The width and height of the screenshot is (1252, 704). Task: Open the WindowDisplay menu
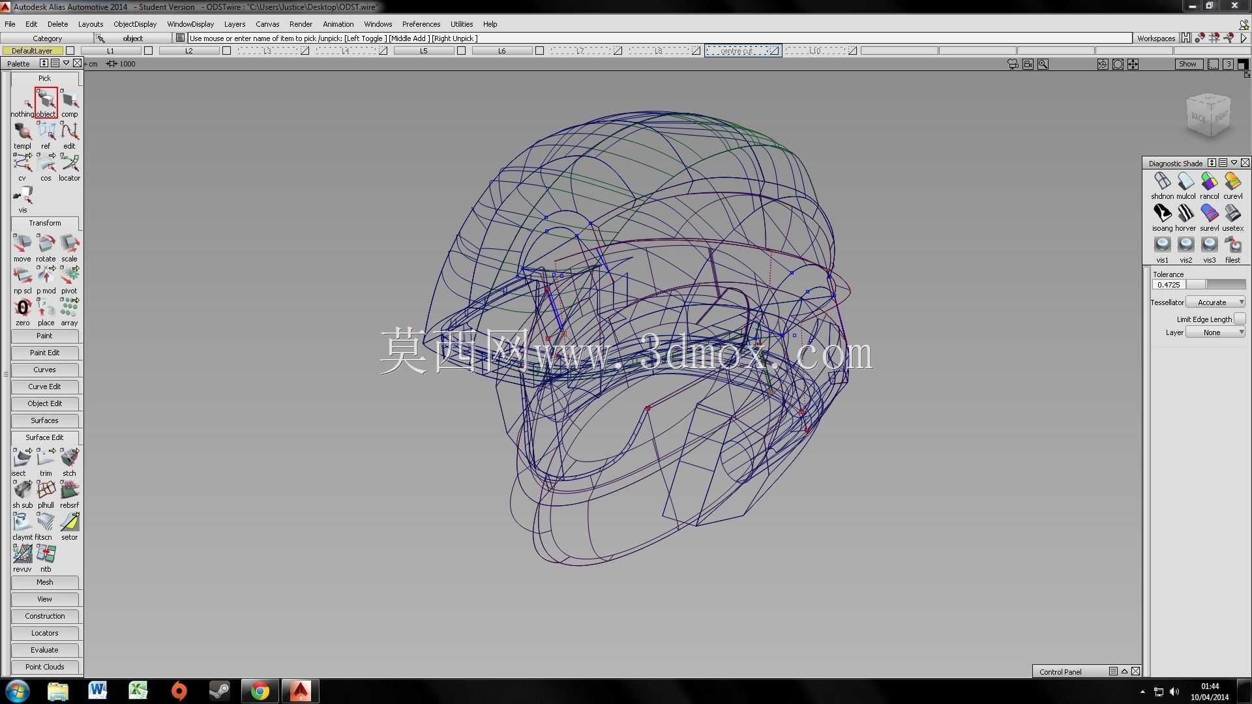coord(190,24)
